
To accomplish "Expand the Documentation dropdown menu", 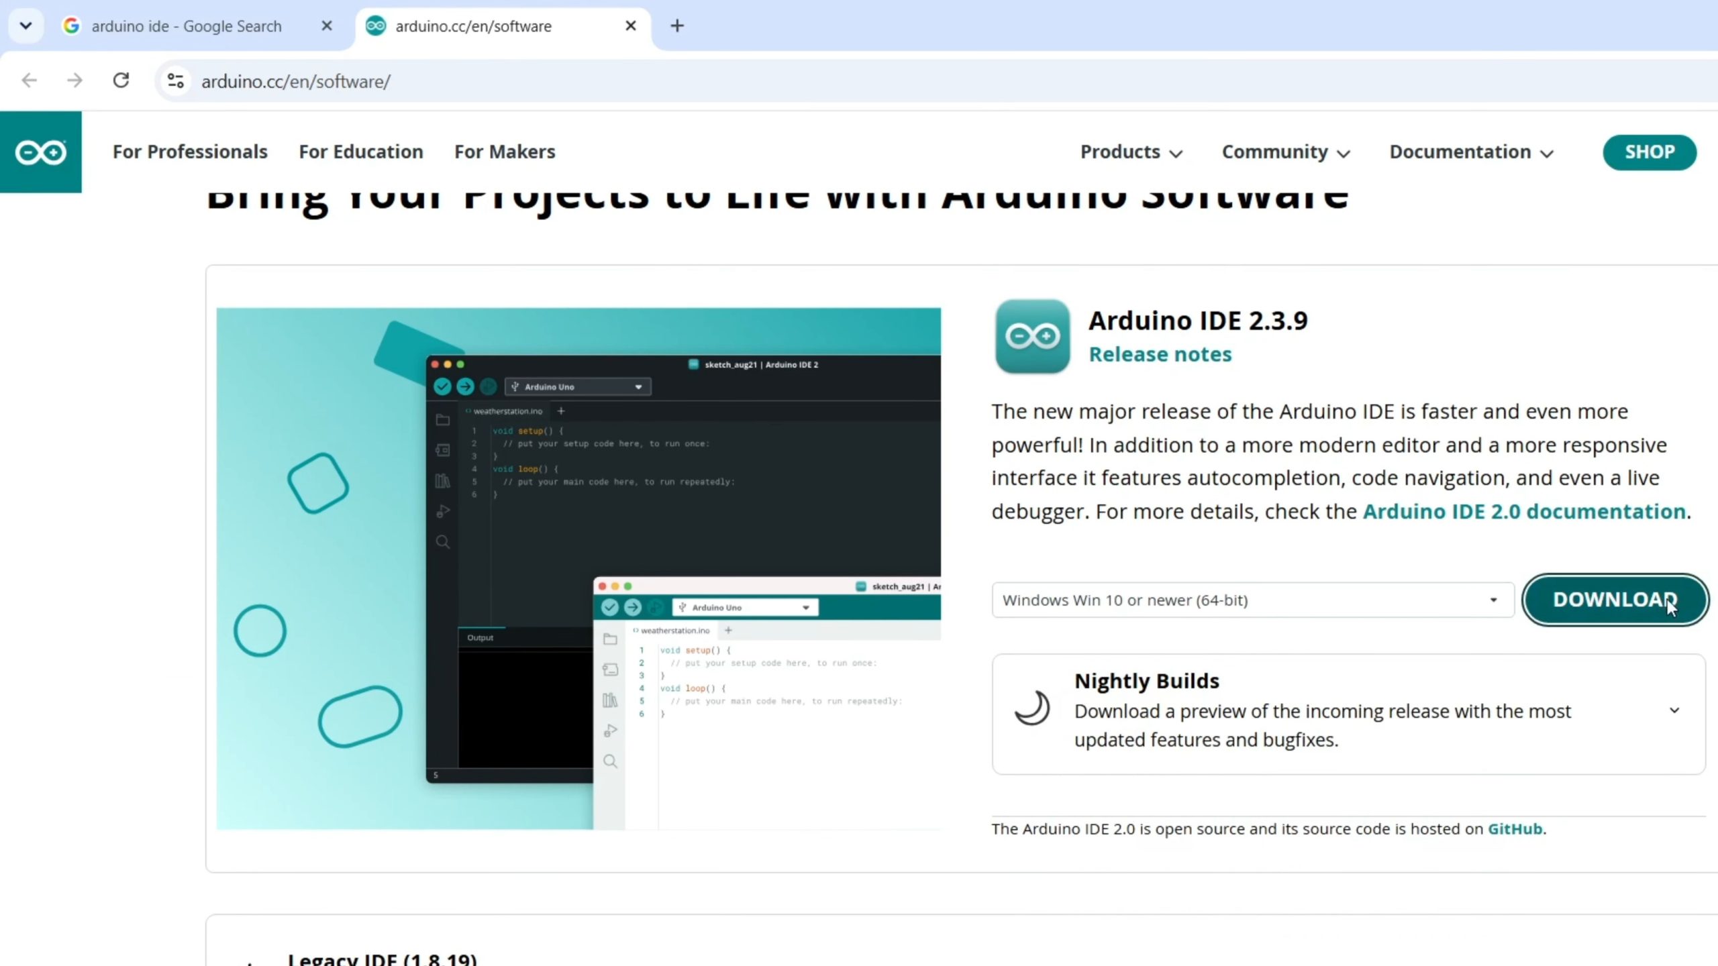I will [1471, 152].
